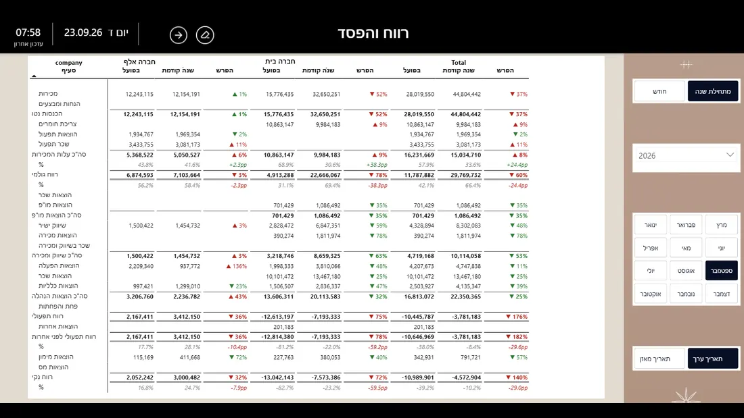This screenshot has height=418, width=744.
Task: Click the רווח גולמי row label
Action: coord(45,174)
